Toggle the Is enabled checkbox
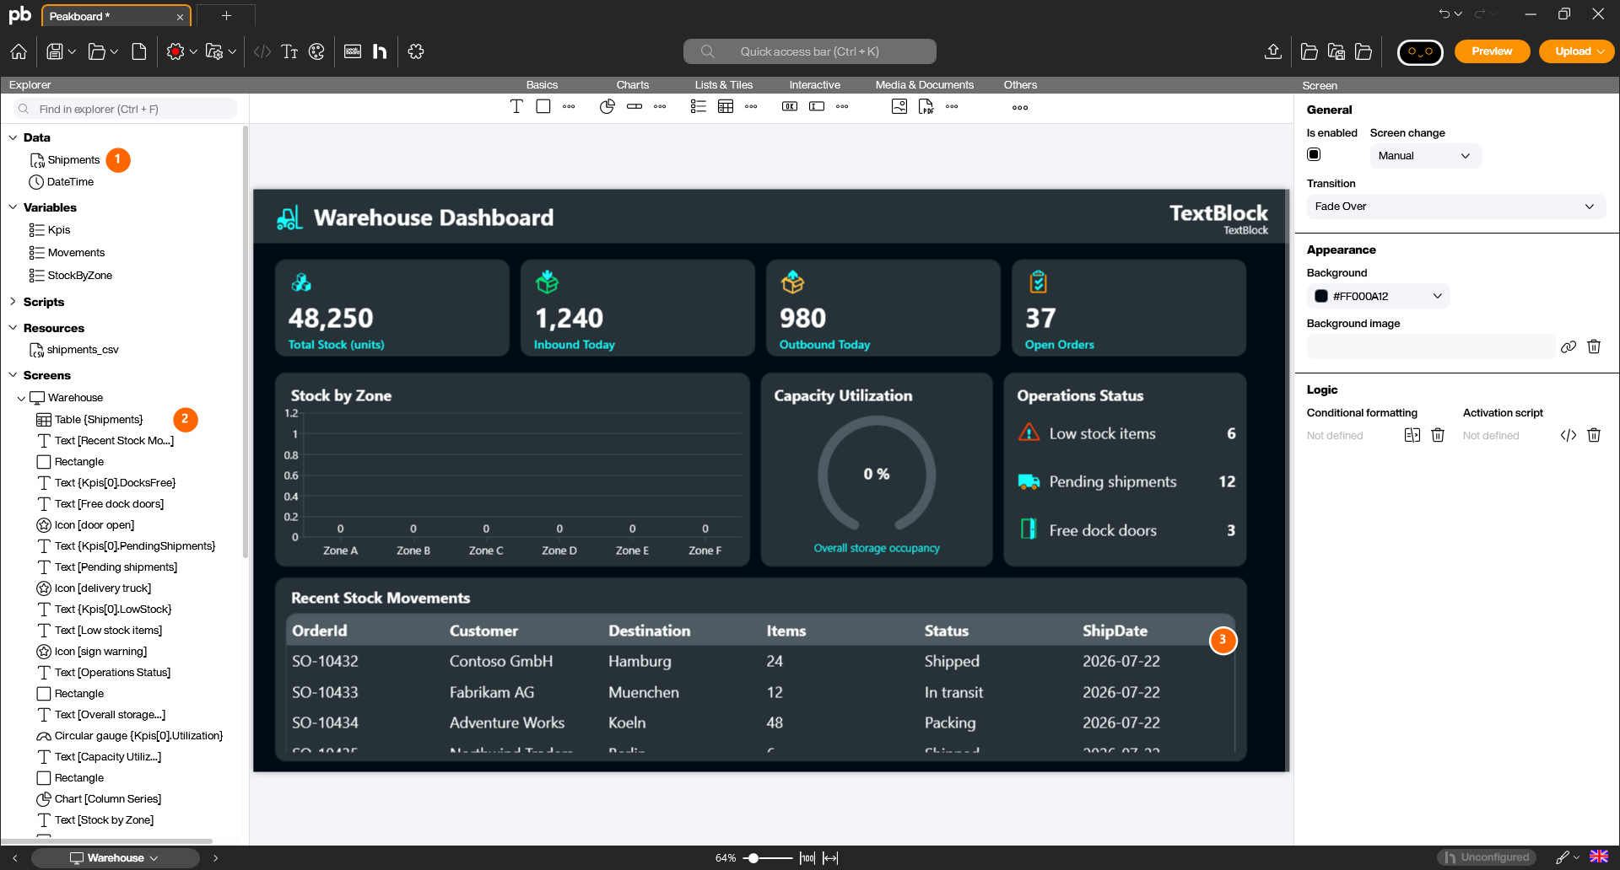 1314,154
